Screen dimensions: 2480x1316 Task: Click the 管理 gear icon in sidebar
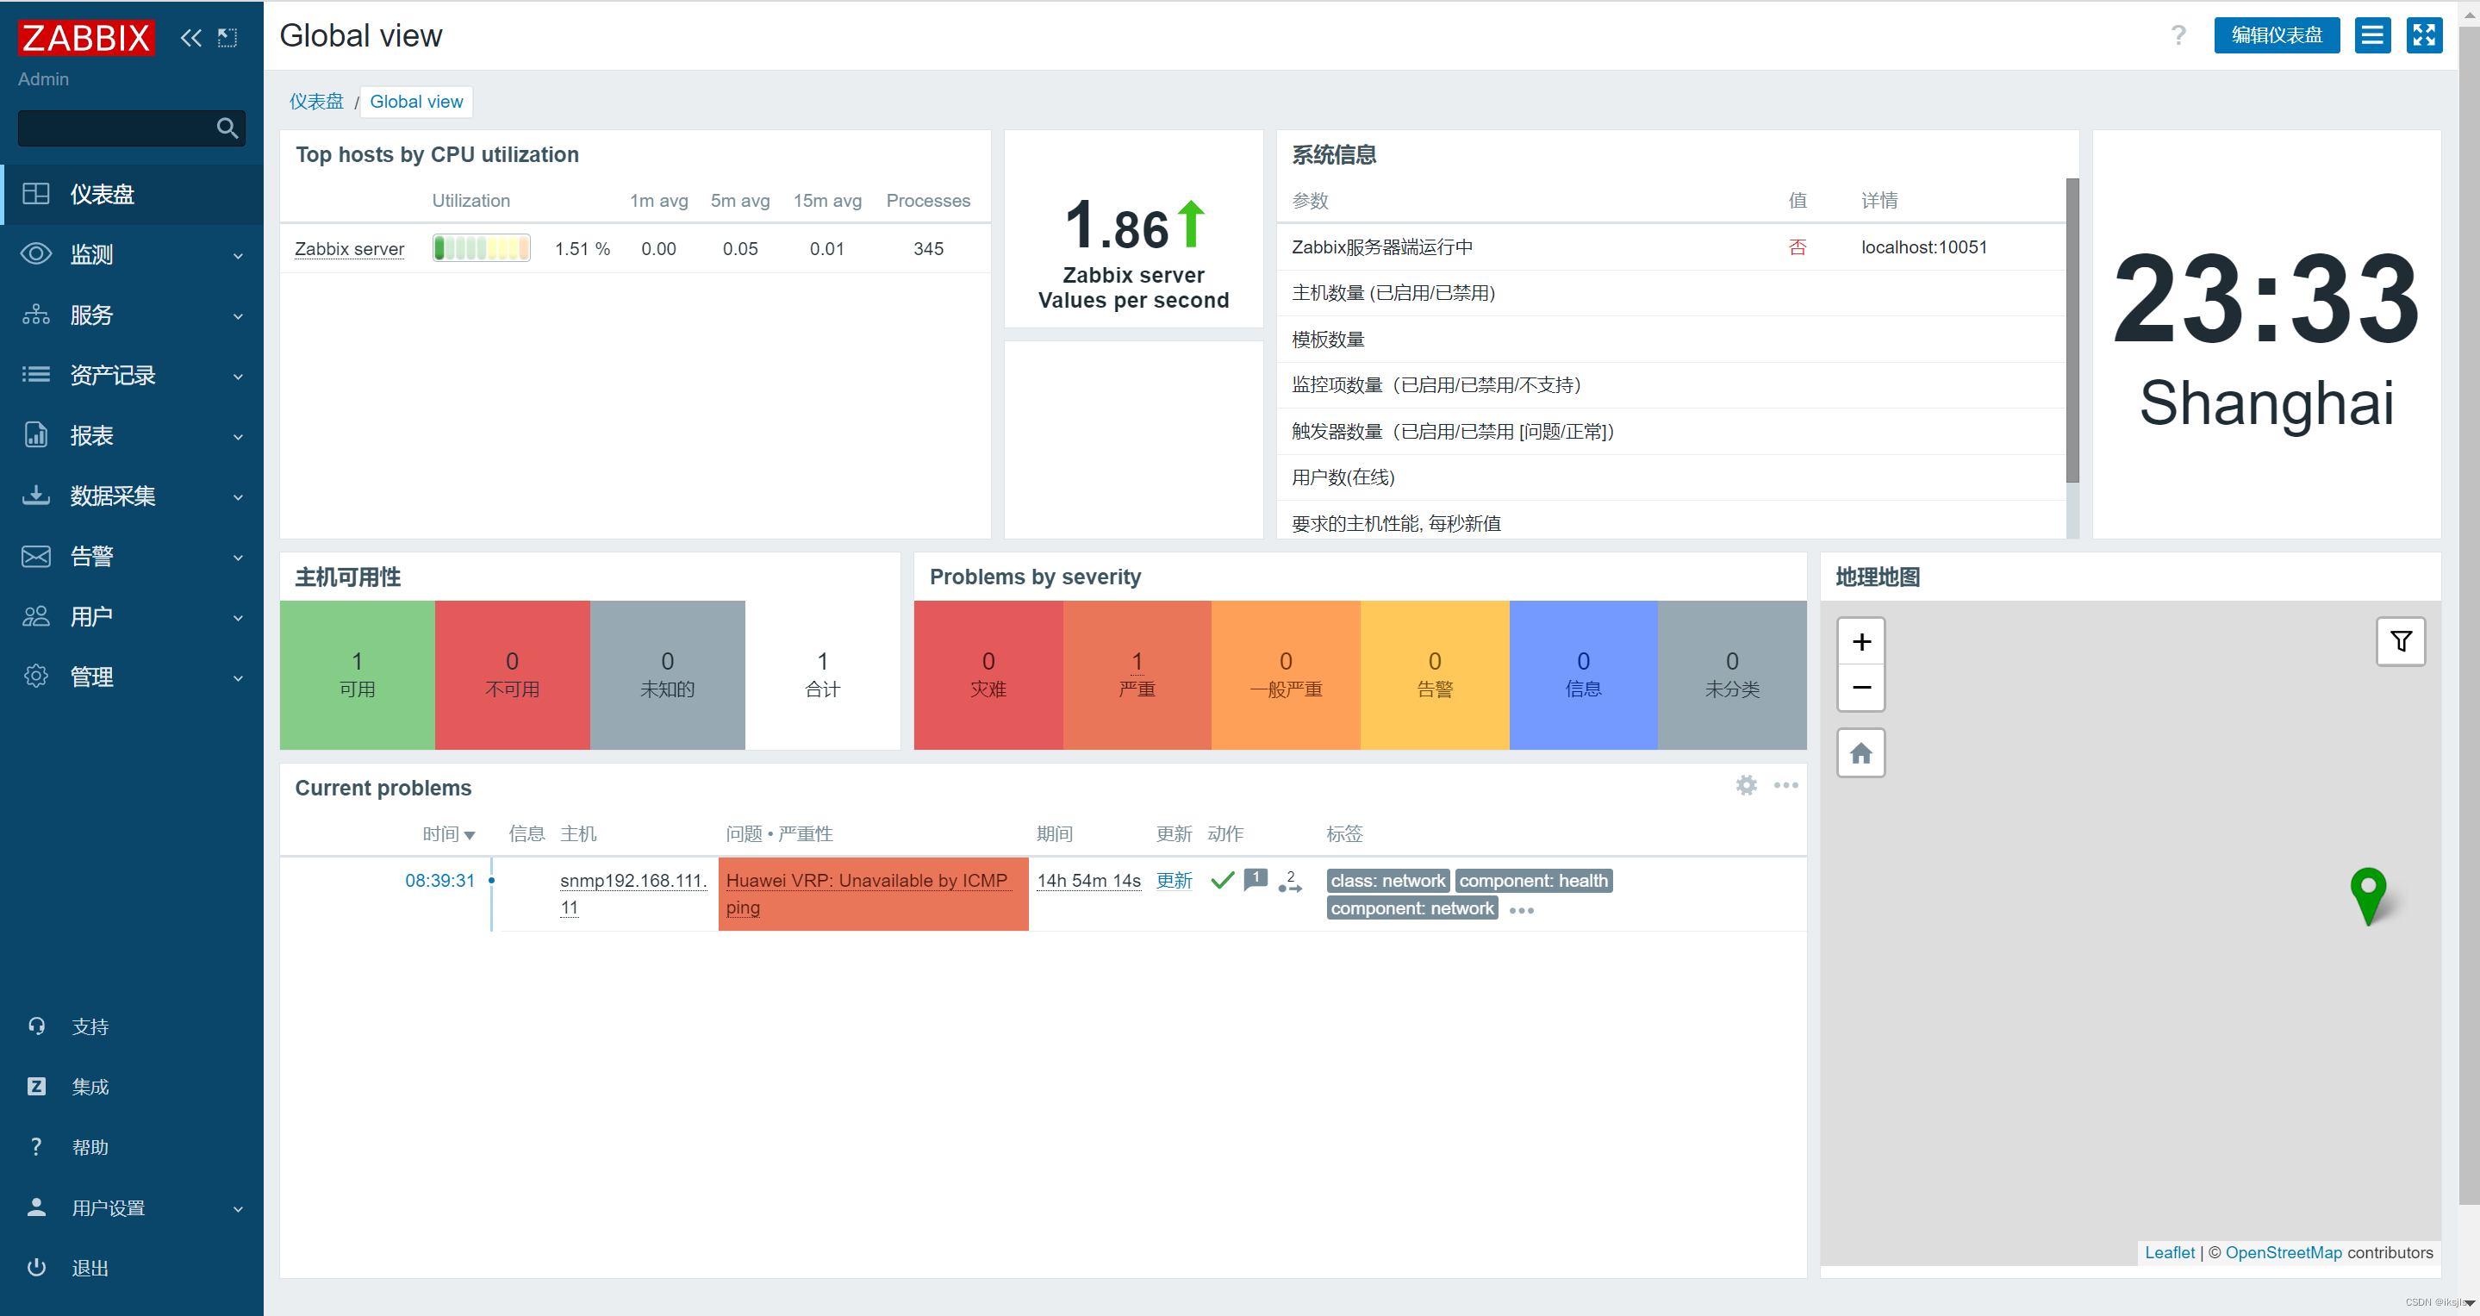pos(36,677)
